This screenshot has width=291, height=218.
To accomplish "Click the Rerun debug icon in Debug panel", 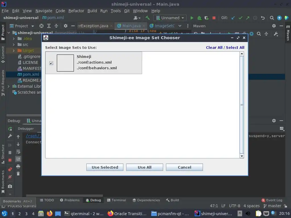I will click(x=10, y=129).
